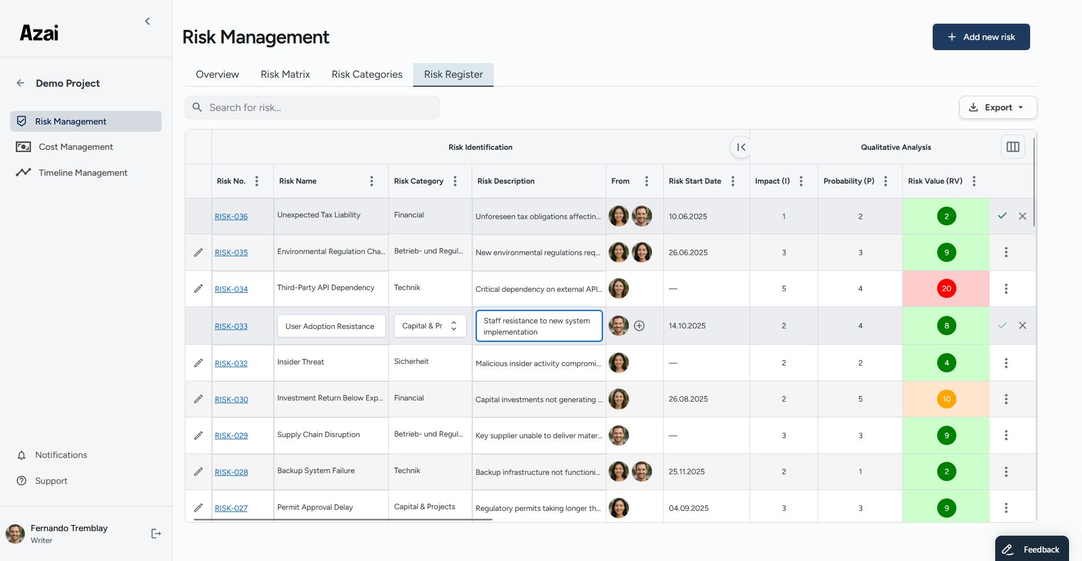Click the Add new risk button

tap(981, 37)
